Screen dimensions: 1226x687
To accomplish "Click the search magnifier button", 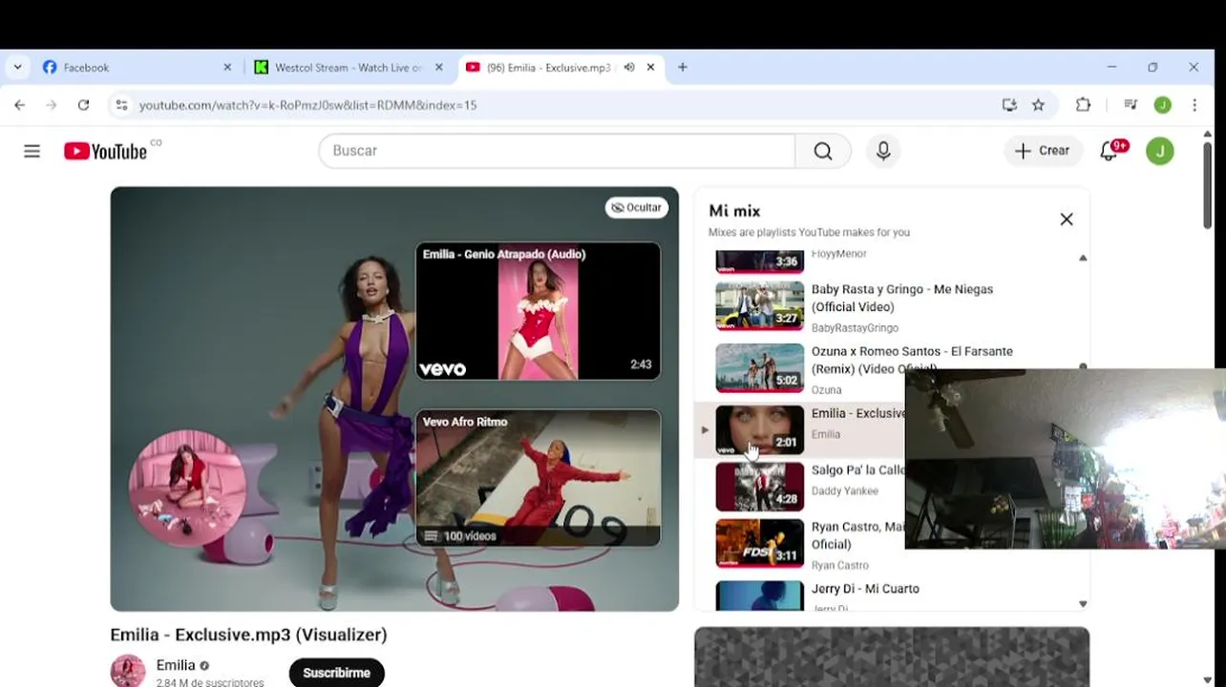I will pos(822,151).
